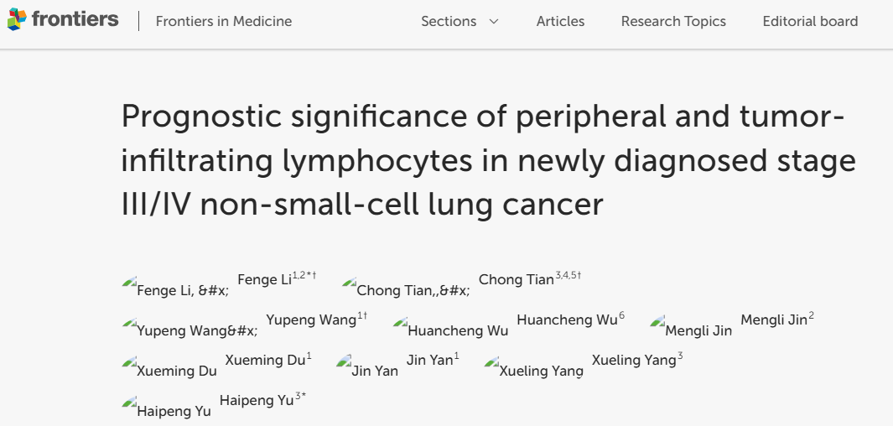Open author profile link Xueling Yang
The height and width of the screenshot is (426, 893).
tap(633, 360)
